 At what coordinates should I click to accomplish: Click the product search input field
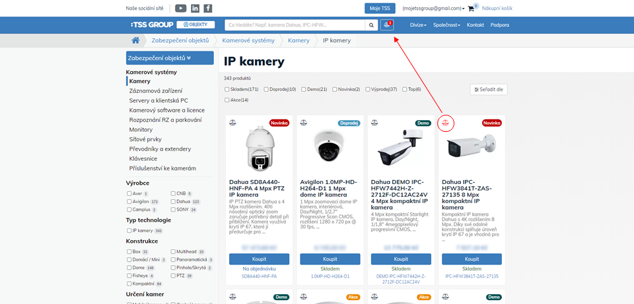tap(295, 25)
